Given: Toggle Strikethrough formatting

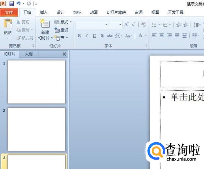Looking at the screenshot, I should pos(110,36).
